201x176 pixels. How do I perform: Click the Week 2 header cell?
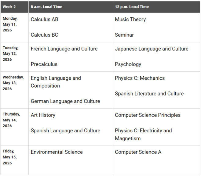click(x=9, y=7)
